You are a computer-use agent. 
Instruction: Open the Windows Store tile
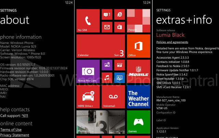click(x=119, y=27)
